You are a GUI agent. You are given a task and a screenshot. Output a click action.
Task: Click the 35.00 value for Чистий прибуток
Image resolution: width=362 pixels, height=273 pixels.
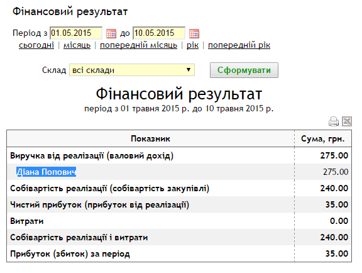point(337,204)
